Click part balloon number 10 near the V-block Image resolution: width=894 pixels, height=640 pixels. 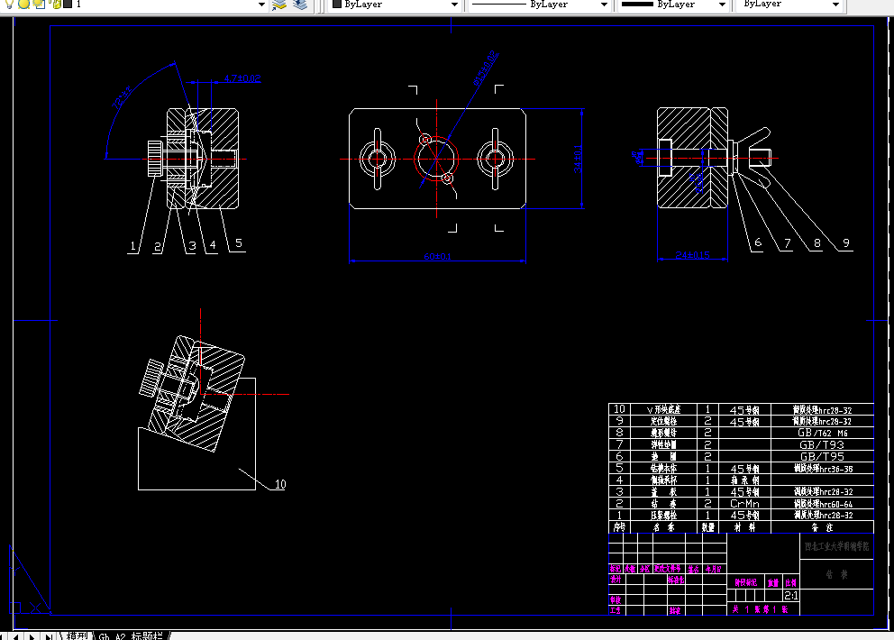click(x=280, y=484)
